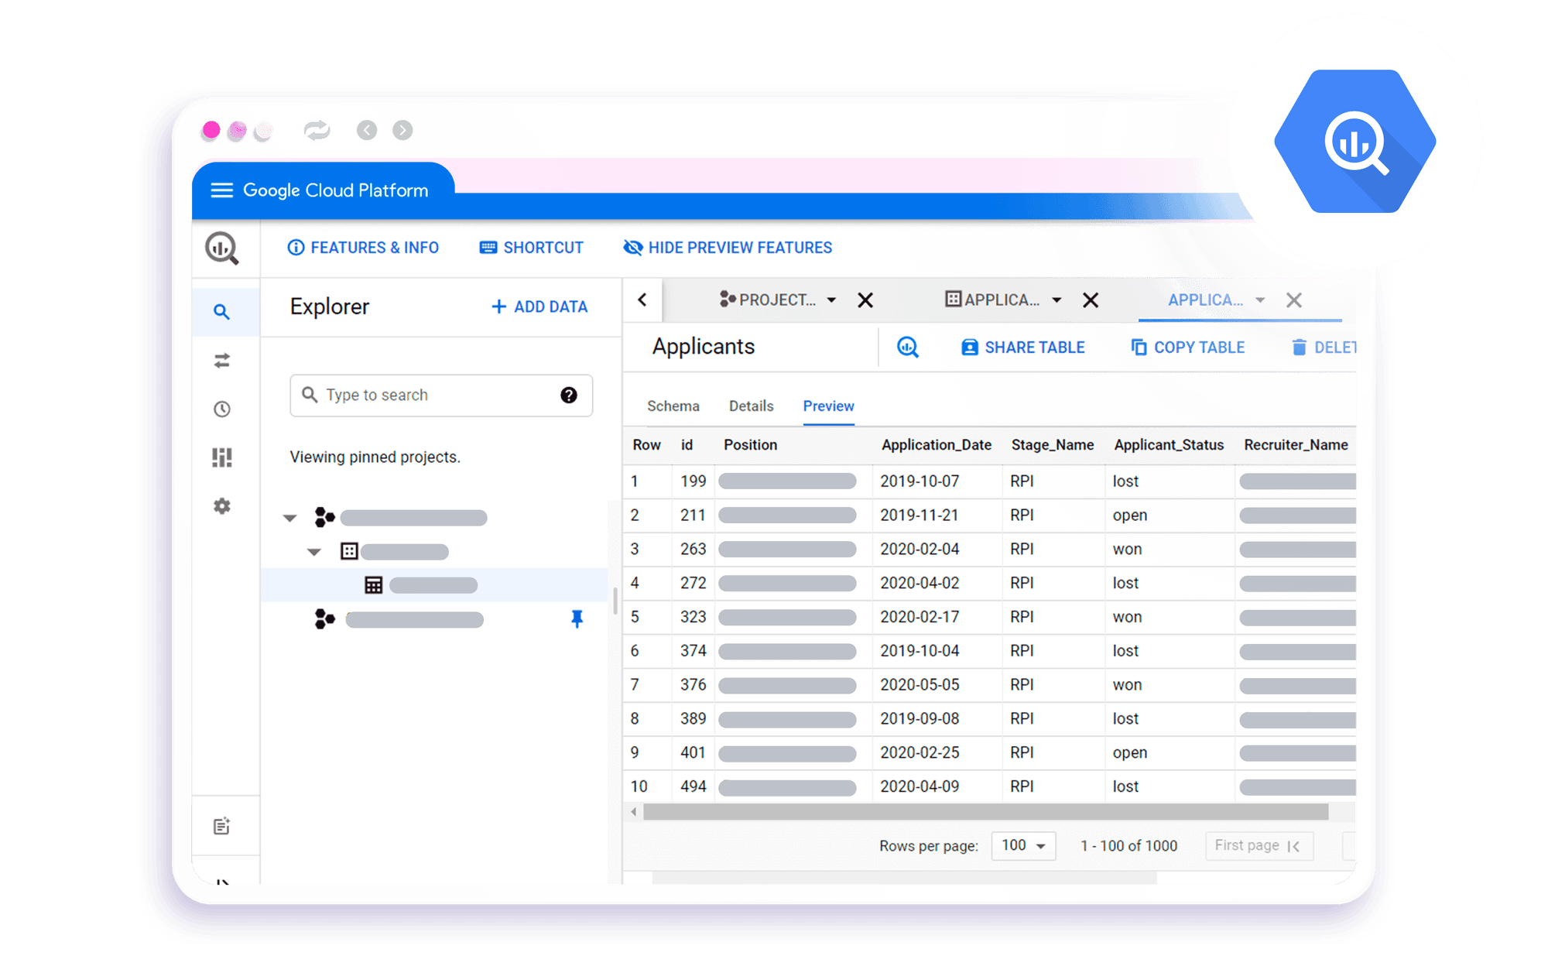Open middle APPLICA tab dropdown arrow
The width and height of the screenshot is (1548, 966).
pos(1057,300)
